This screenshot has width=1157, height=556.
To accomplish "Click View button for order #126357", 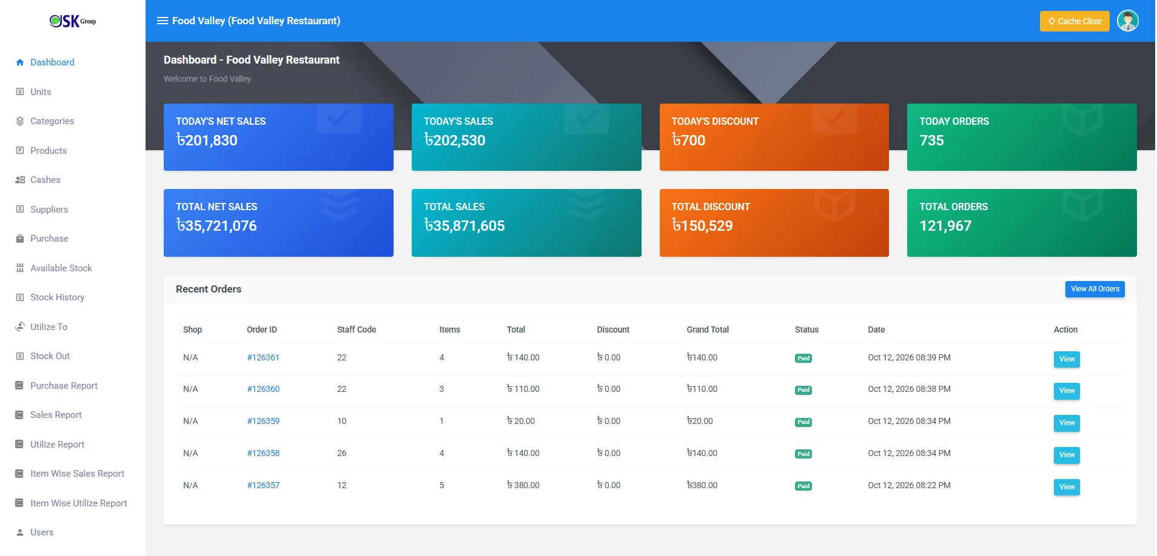I will [x=1067, y=487].
